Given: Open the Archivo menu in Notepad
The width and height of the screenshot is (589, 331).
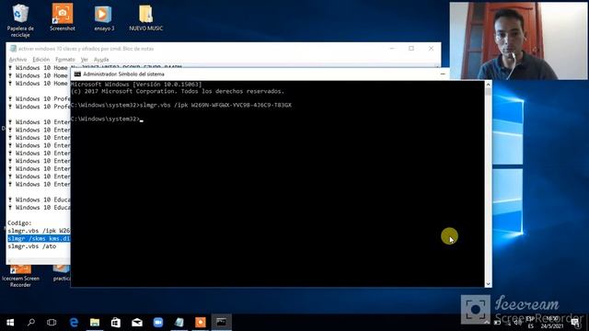Looking at the screenshot, I should [x=17, y=59].
